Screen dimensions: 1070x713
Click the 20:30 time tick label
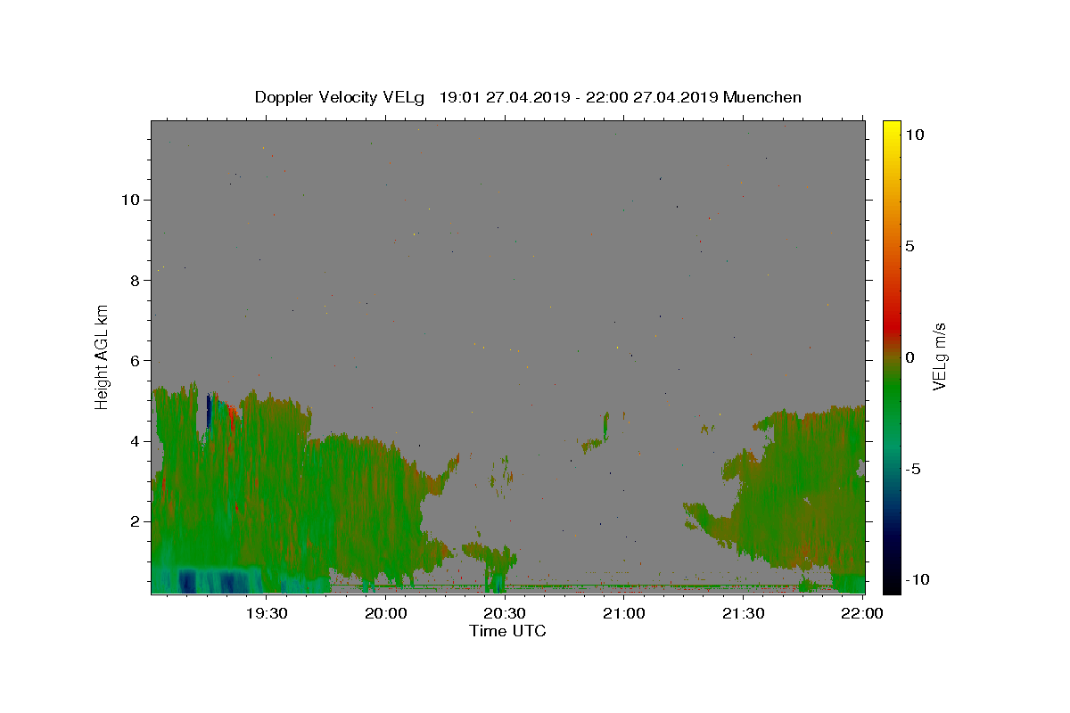pos(505,613)
